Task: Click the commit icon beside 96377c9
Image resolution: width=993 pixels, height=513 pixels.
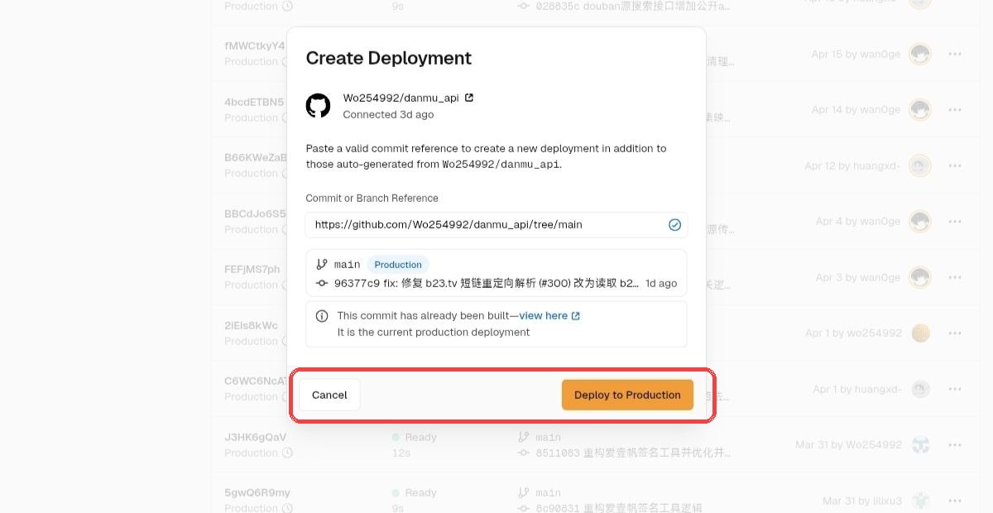Action: (322, 283)
